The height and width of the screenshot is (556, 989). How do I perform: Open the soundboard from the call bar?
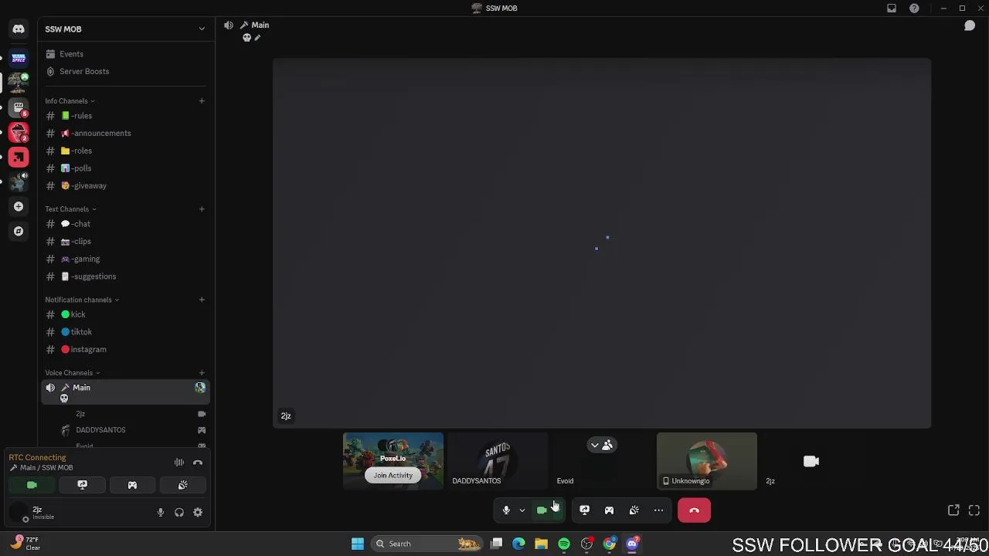click(x=634, y=510)
